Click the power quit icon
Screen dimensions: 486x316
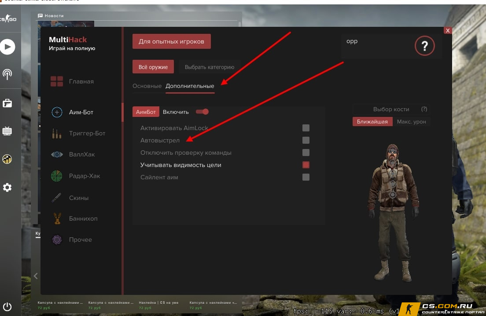coord(7,307)
